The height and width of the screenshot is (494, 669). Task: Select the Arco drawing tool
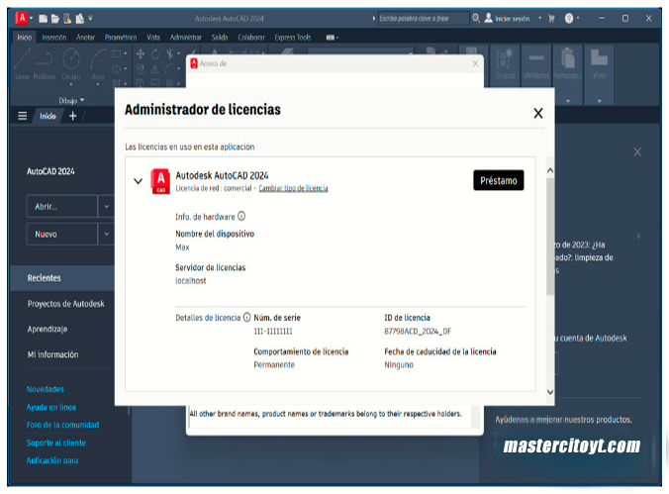pos(98,64)
